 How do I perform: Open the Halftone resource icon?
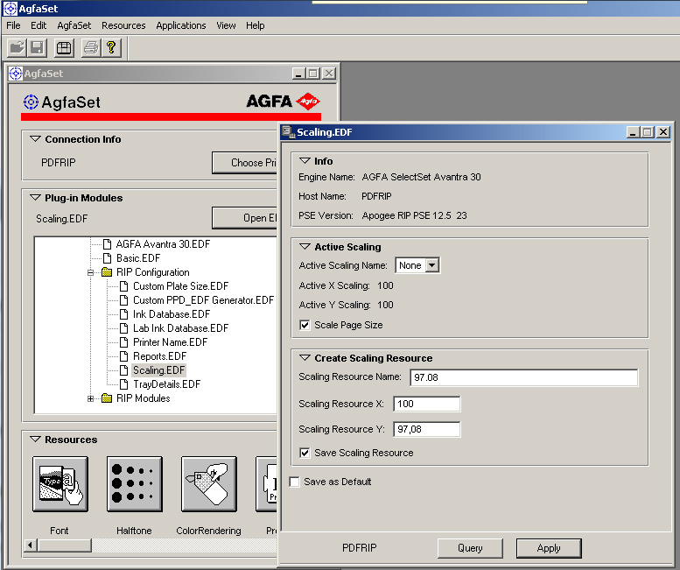coord(135,484)
